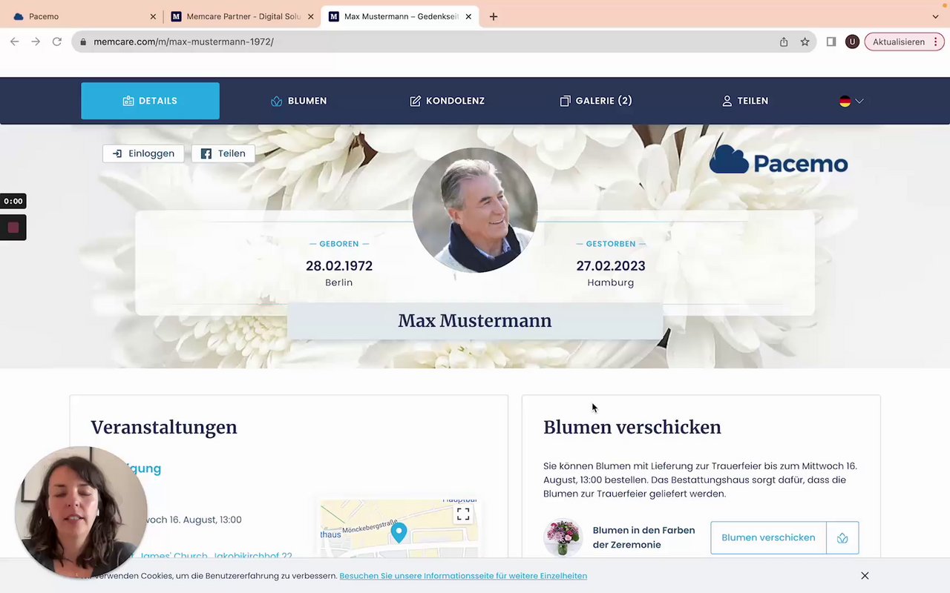Image resolution: width=950 pixels, height=593 pixels.
Task: Click the Max Mustermann name heading
Action: [475, 321]
